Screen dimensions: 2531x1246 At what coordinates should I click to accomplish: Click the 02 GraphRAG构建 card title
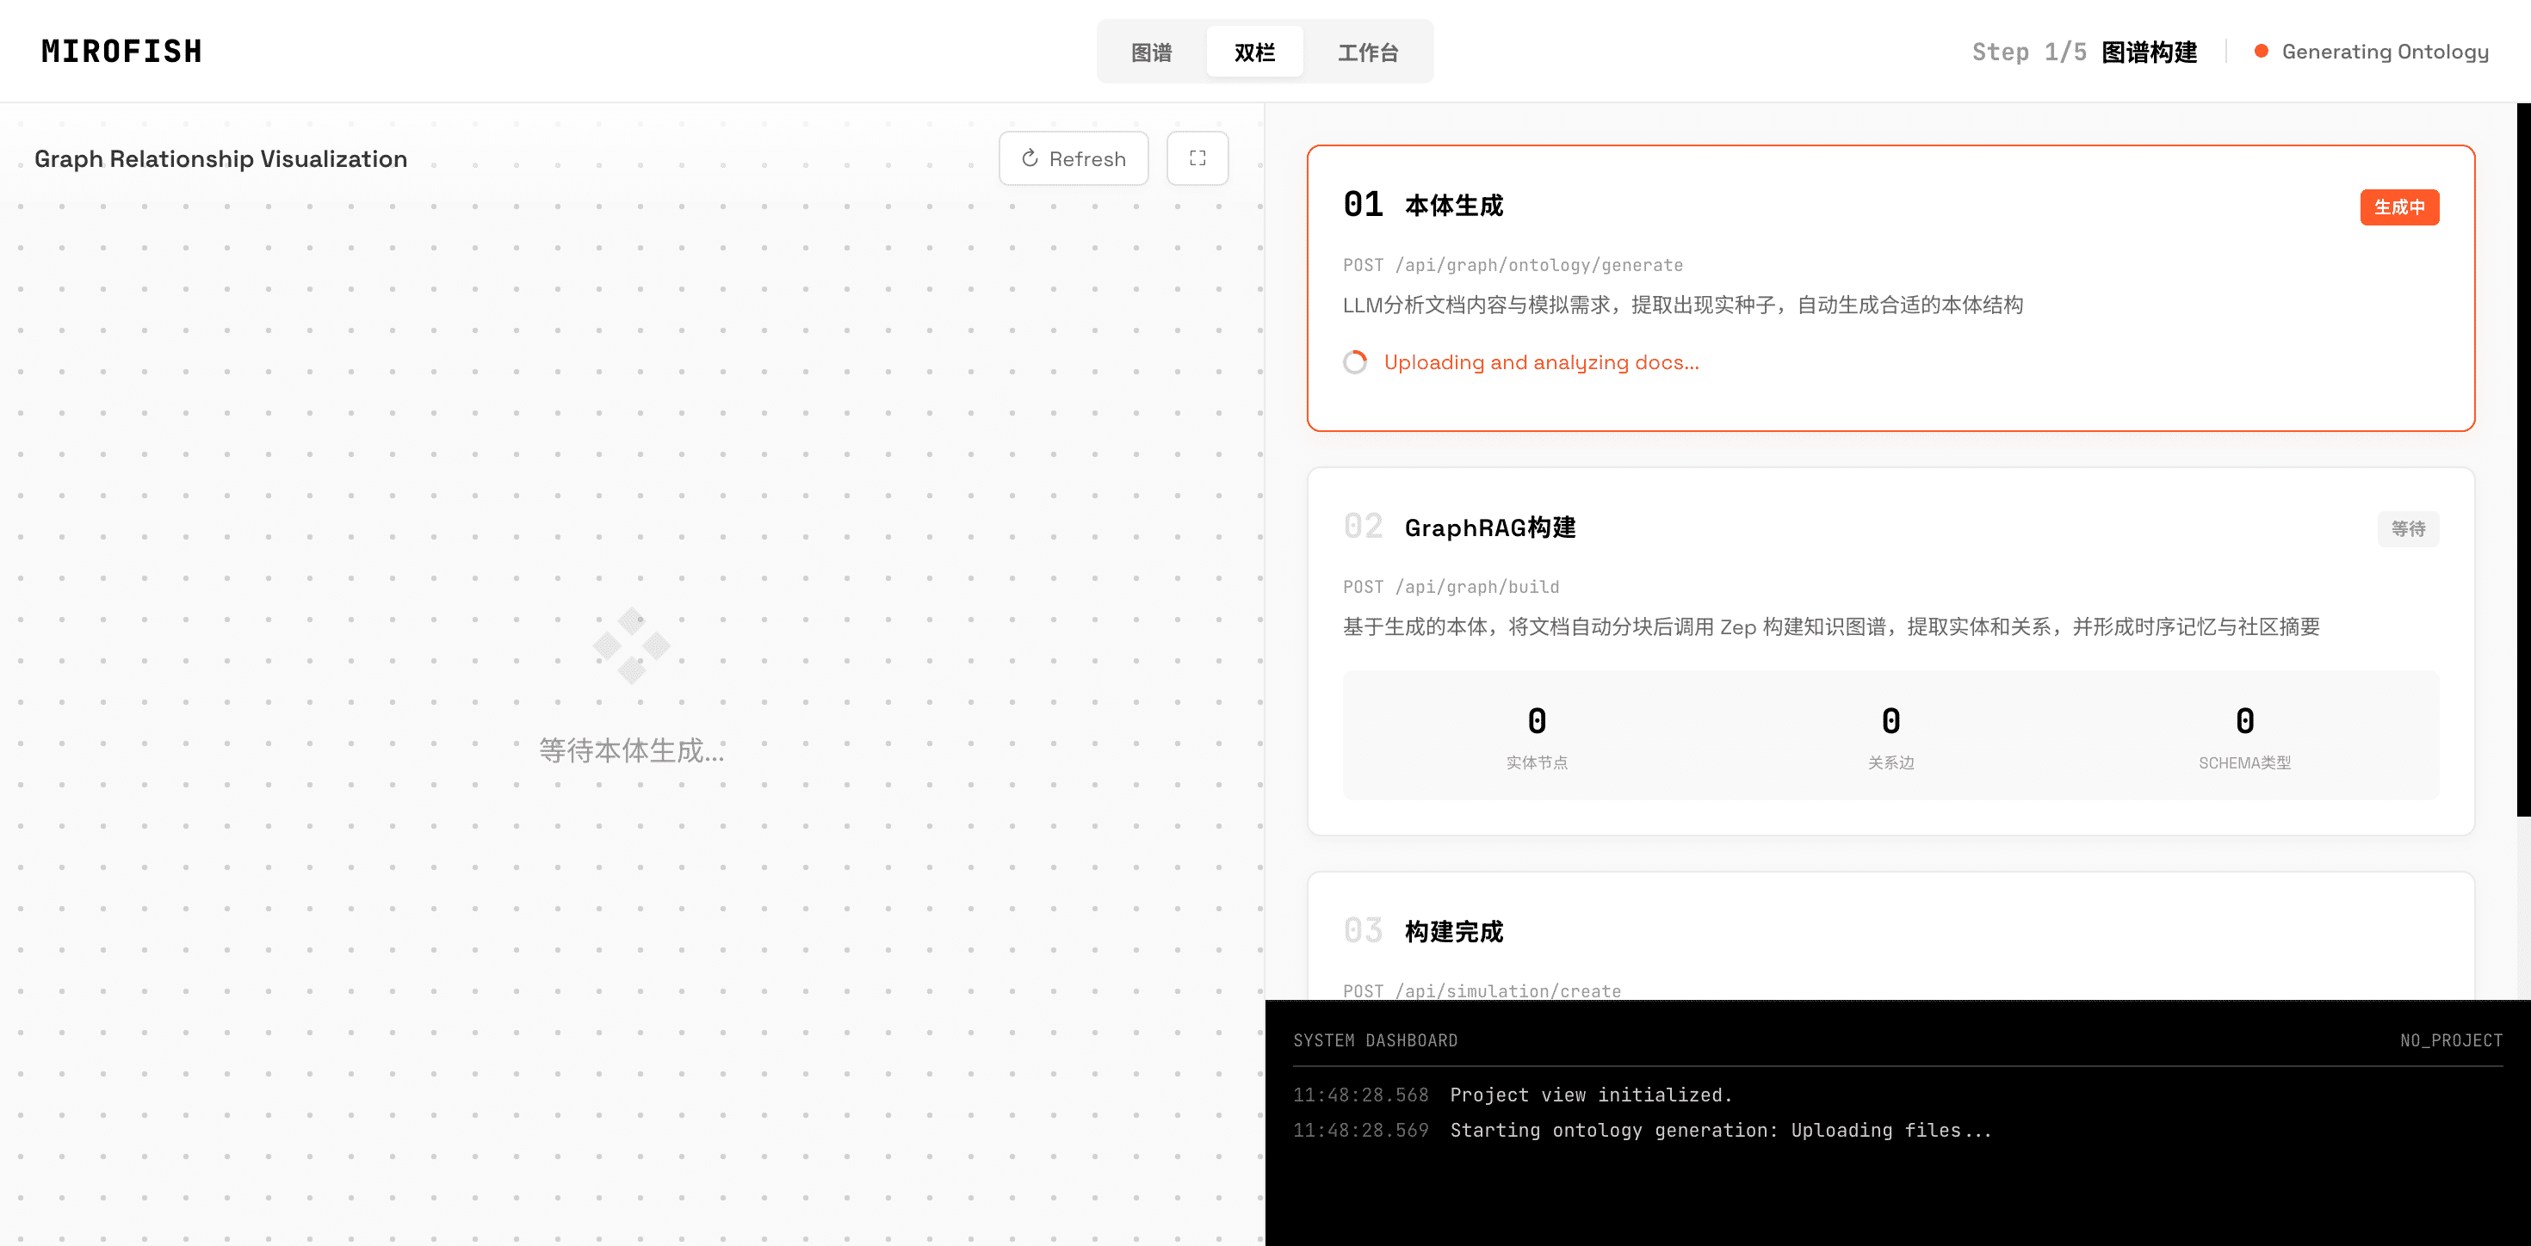tap(1488, 527)
